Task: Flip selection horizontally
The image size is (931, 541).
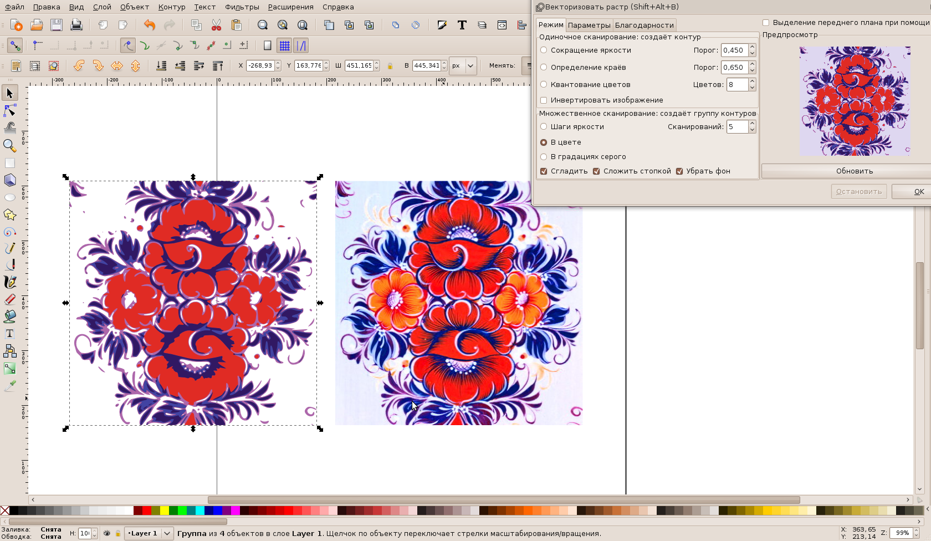Action: point(117,66)
